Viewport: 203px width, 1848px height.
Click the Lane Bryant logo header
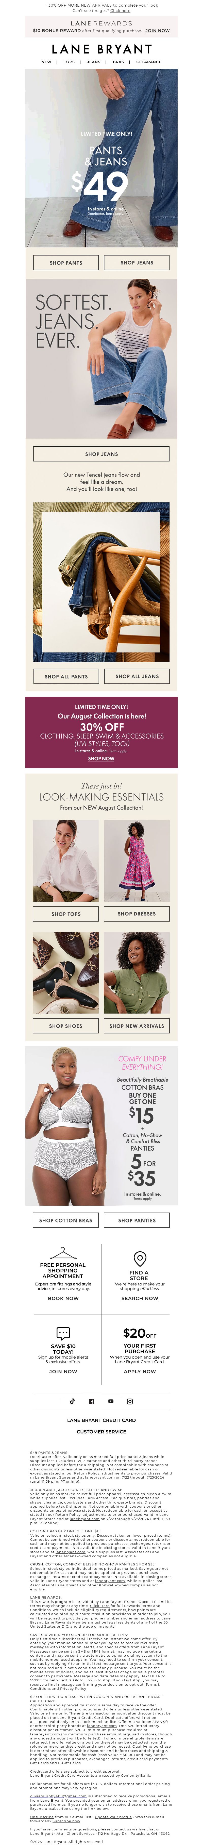tap(101, 49)
